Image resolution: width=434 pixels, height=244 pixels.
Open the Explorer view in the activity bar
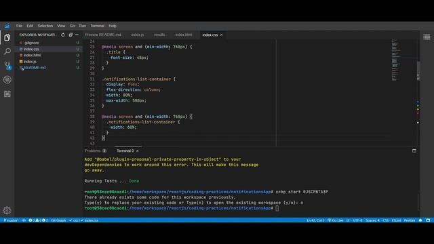(7, 37)
